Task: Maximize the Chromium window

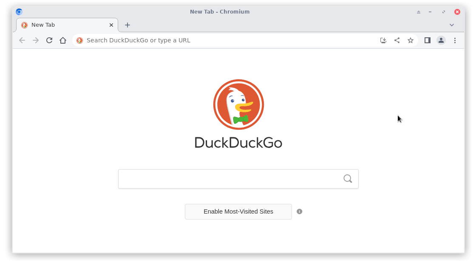Action: [444, 12]
